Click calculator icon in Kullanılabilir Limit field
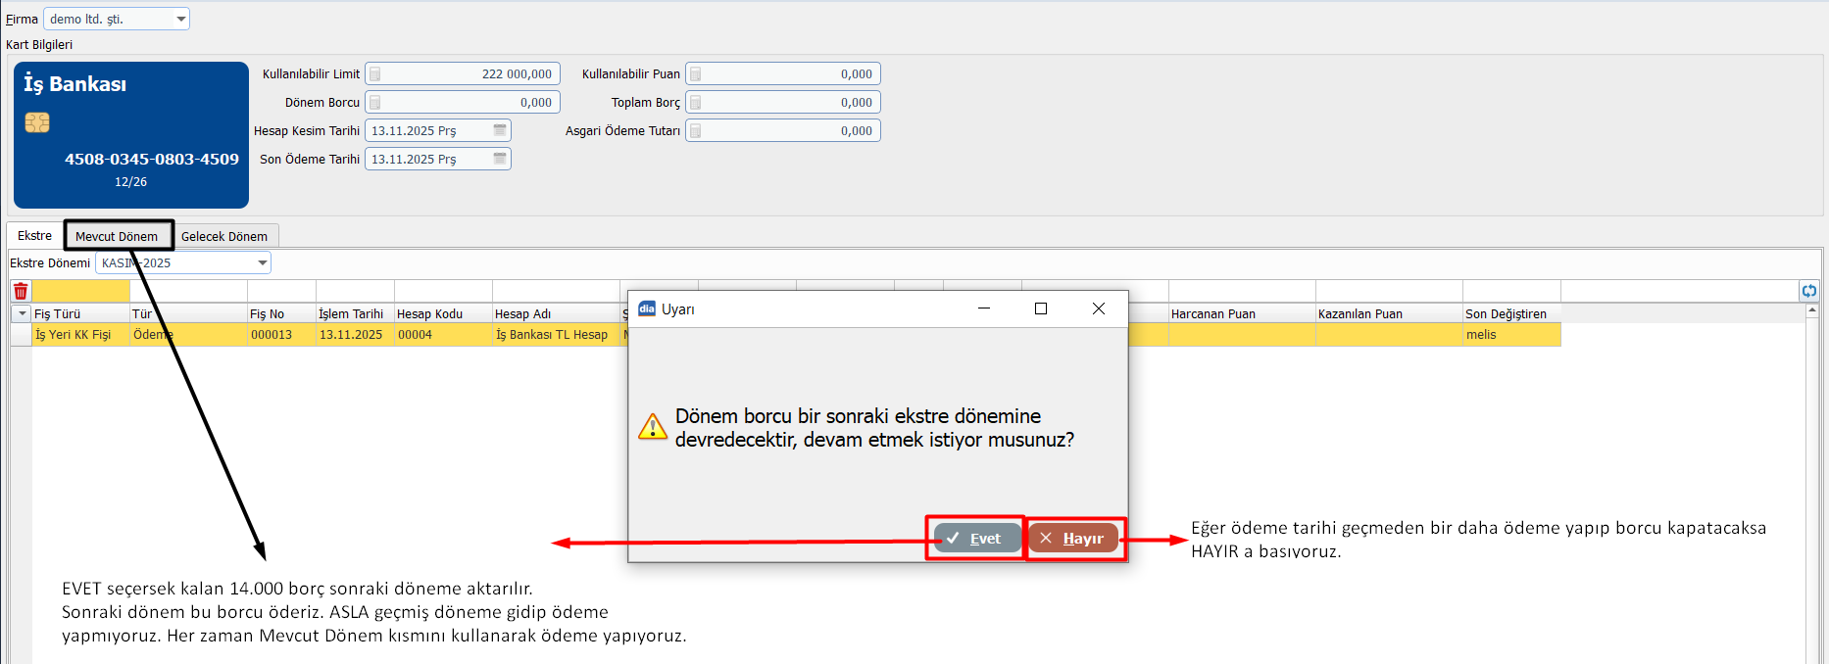 click(375, 74)
